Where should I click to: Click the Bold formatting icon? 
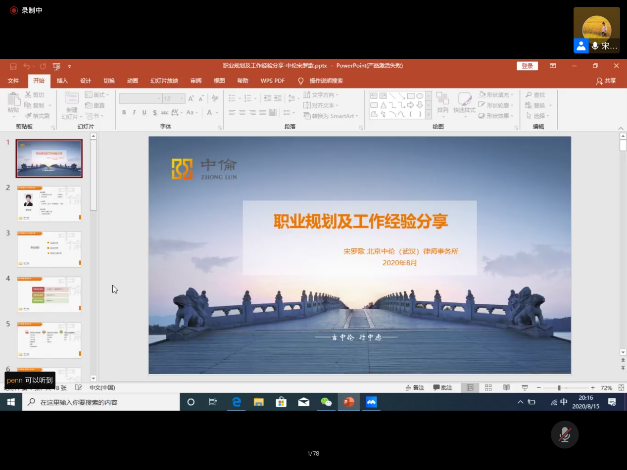pos(124,113)
